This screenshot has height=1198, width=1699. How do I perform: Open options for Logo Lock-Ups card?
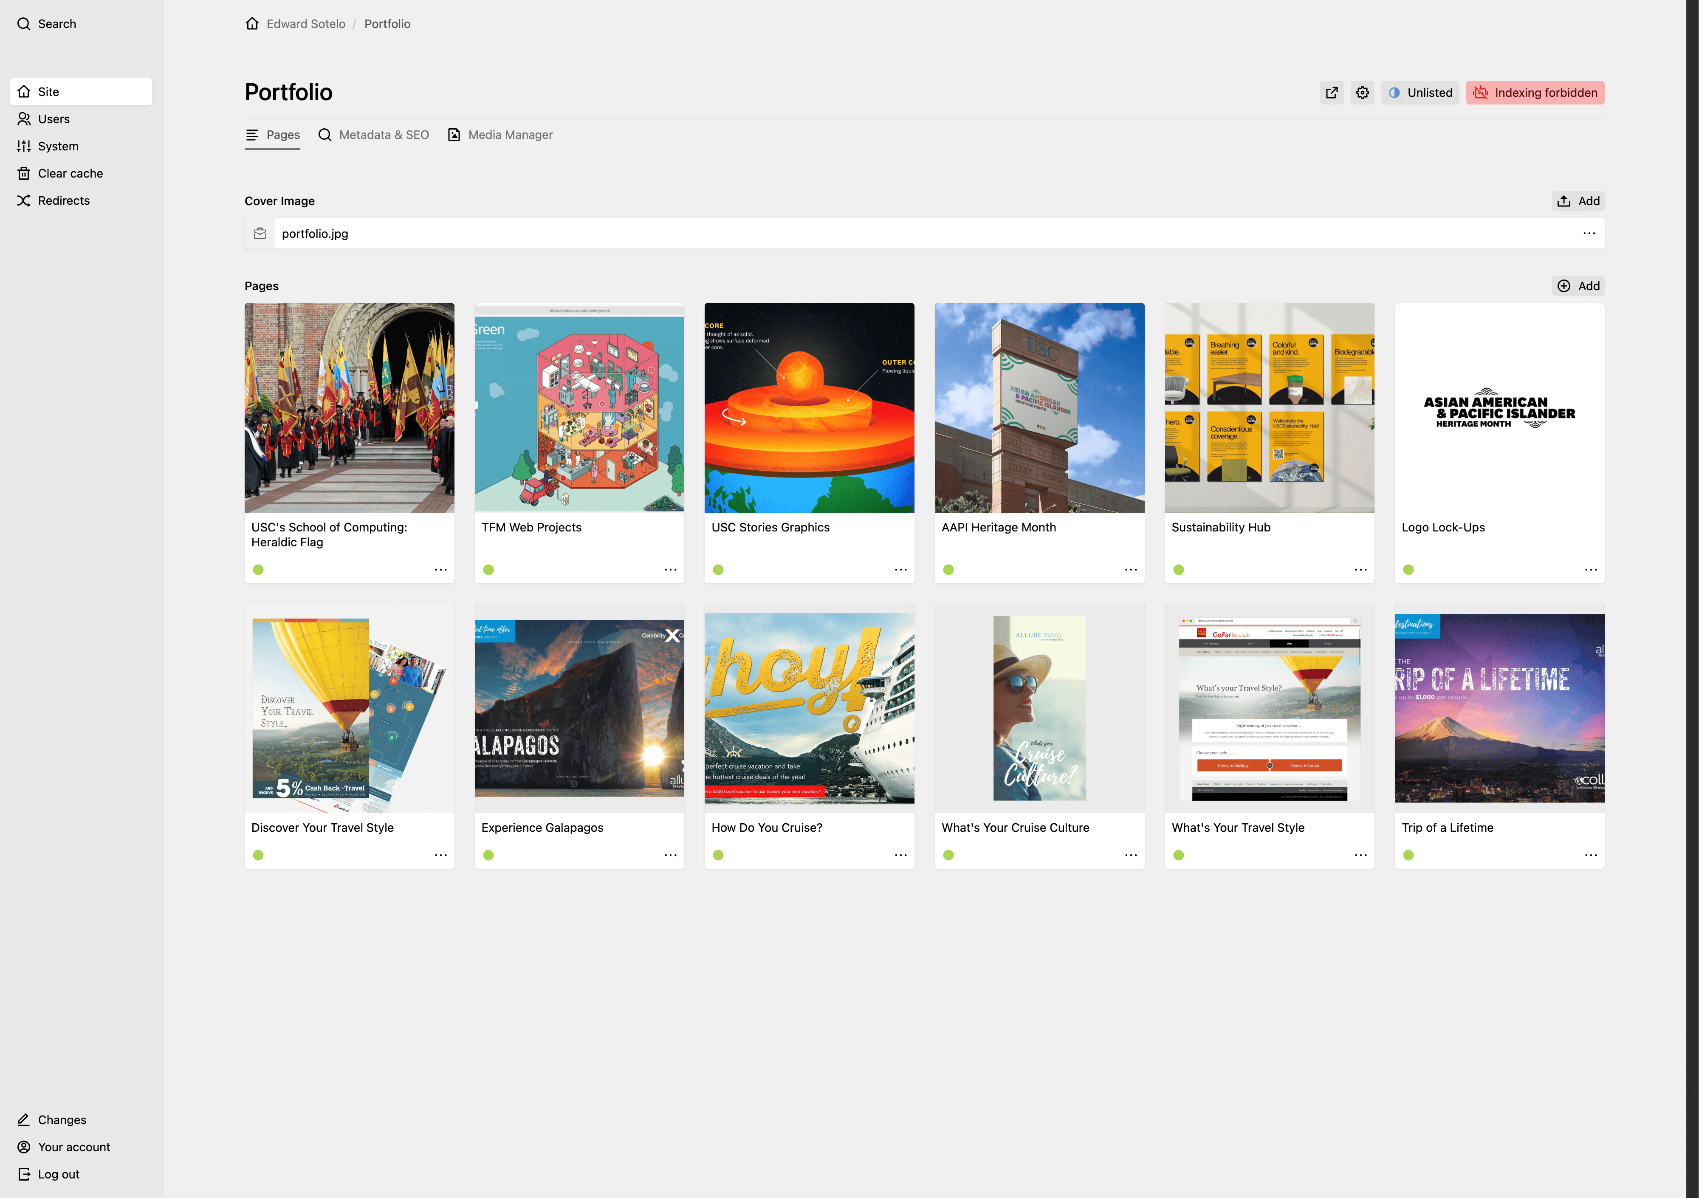pos(1591,570)
